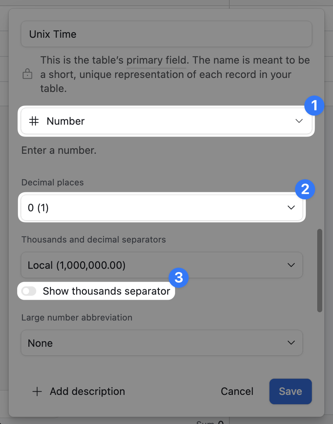The width and height of the screenshot is (333, 424).
Task: Click the blue number 1 annotation badge
Action: pos(314,106)
